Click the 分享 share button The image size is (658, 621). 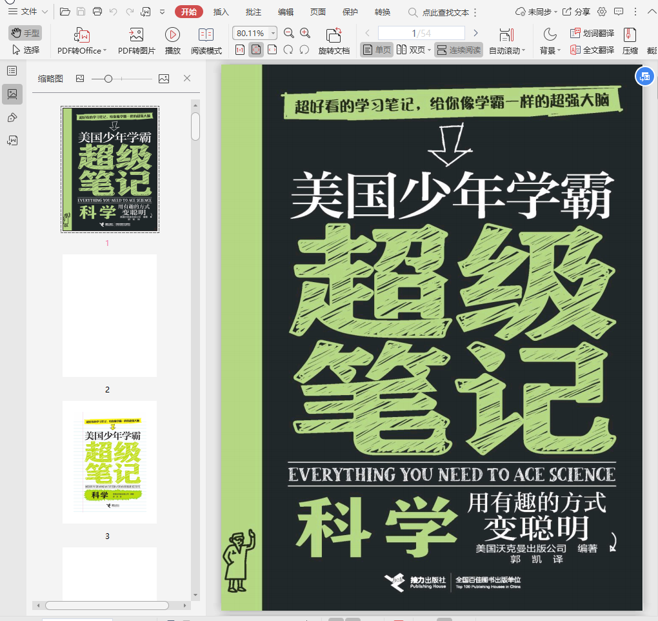576,12
